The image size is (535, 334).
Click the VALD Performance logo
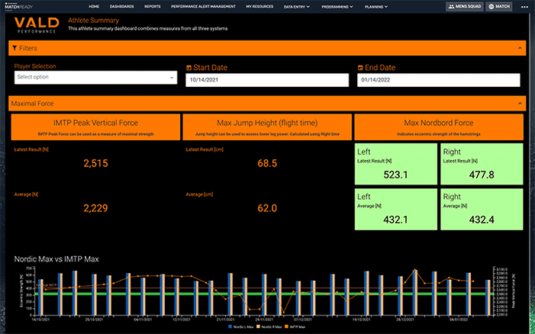[37, 25]
